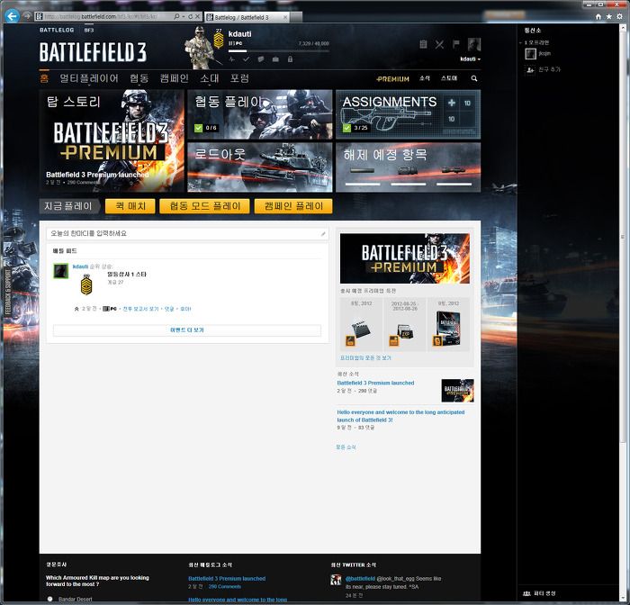Click the rank 27 insignia badge
This screenshot has height=605, width=630.
pyautogui.click(x=218, y=39)
